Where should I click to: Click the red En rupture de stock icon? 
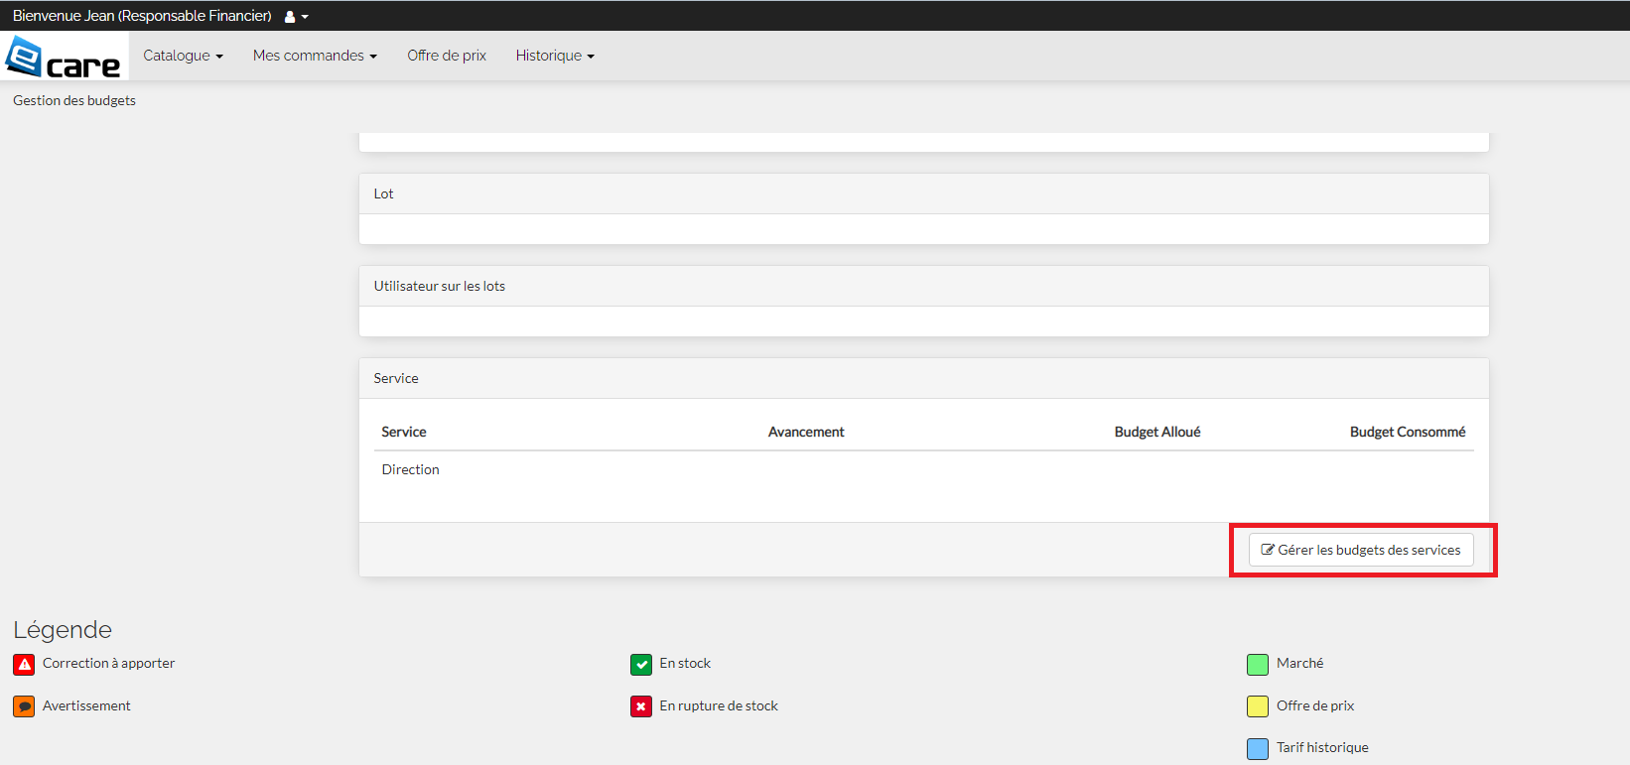click(x=641, y=706)
